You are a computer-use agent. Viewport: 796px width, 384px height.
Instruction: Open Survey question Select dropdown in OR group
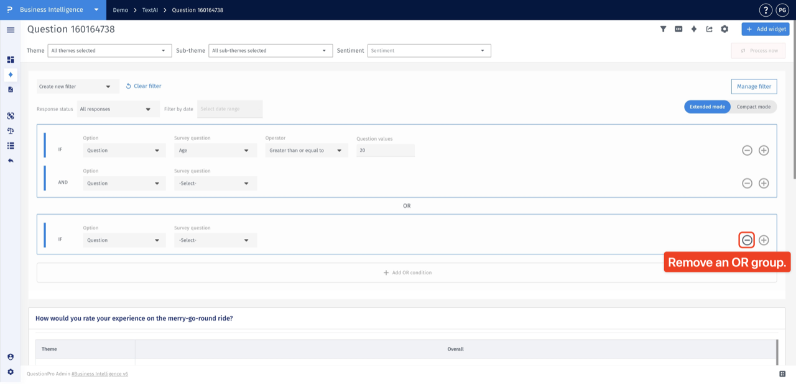point(215,240)
